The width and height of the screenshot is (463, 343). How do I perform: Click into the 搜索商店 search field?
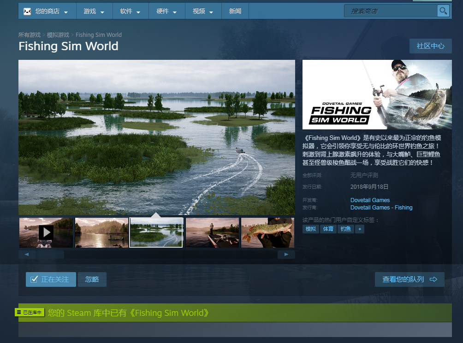pyautogui.click(x=391, y=11)
